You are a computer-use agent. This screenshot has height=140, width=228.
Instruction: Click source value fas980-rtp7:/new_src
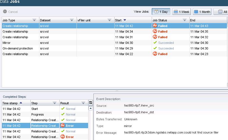tap(139, 106)
